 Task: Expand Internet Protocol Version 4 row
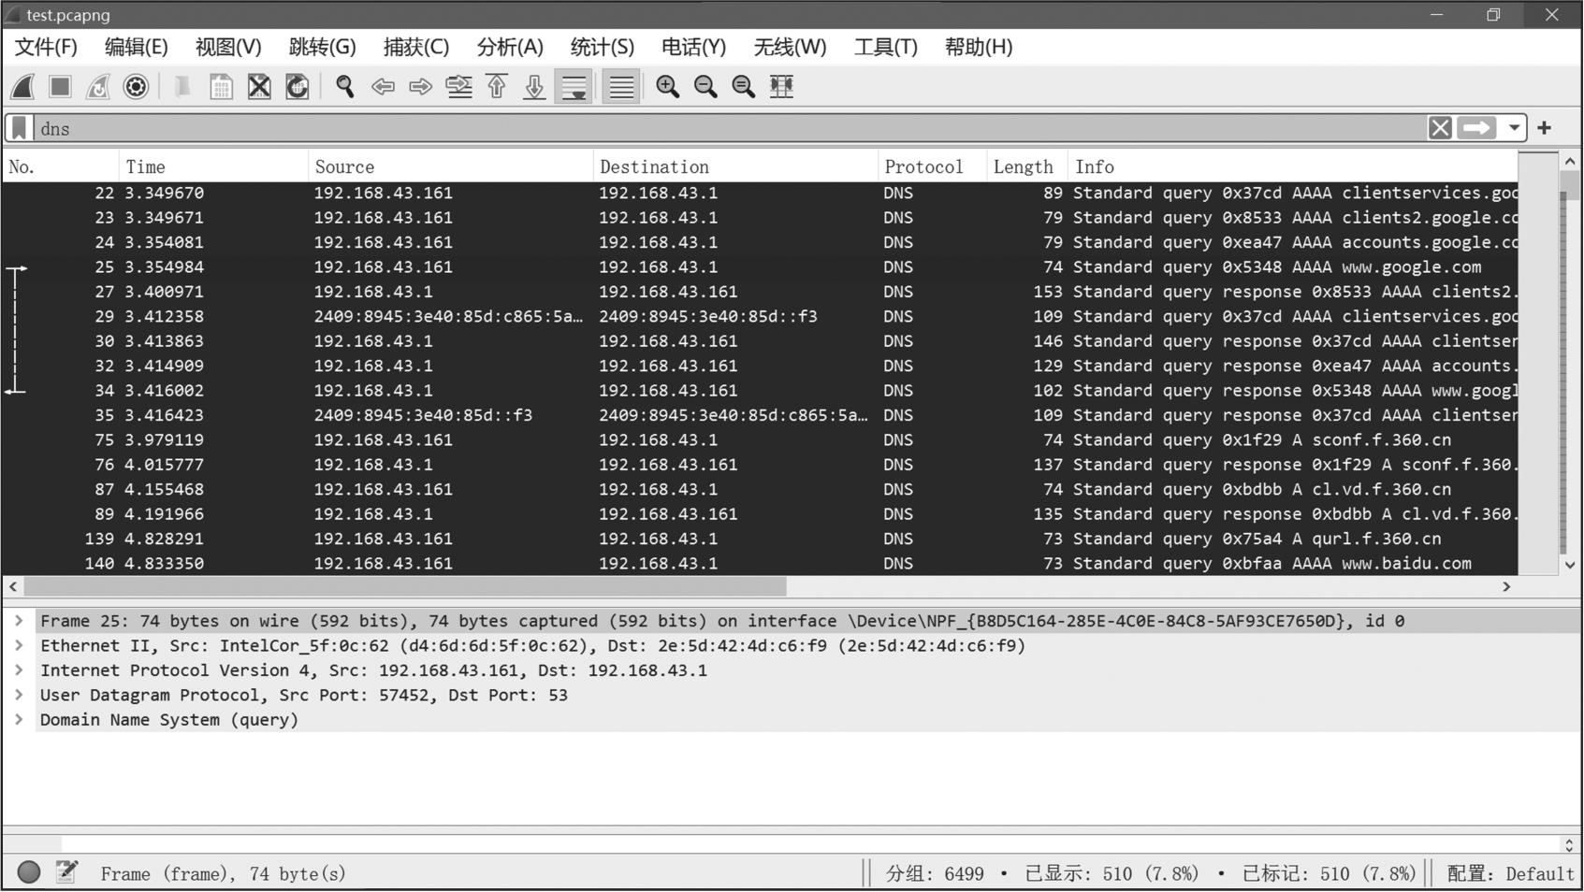(x=19, y=670)
